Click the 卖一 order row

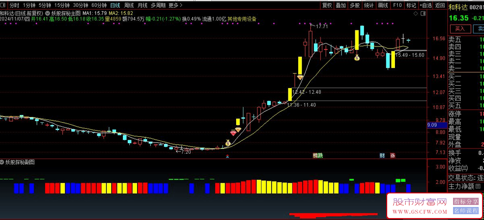tap(466, 69)
